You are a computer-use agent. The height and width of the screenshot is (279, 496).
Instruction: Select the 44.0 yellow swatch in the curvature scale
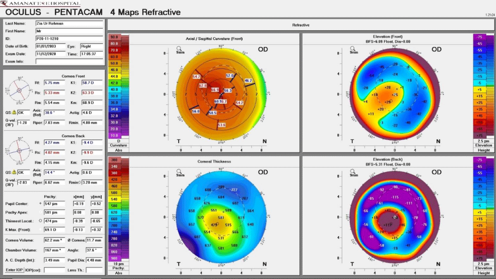(x=114, y=76)
